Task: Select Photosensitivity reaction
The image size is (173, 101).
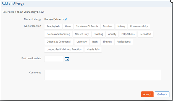Action: tap(139, 26)
